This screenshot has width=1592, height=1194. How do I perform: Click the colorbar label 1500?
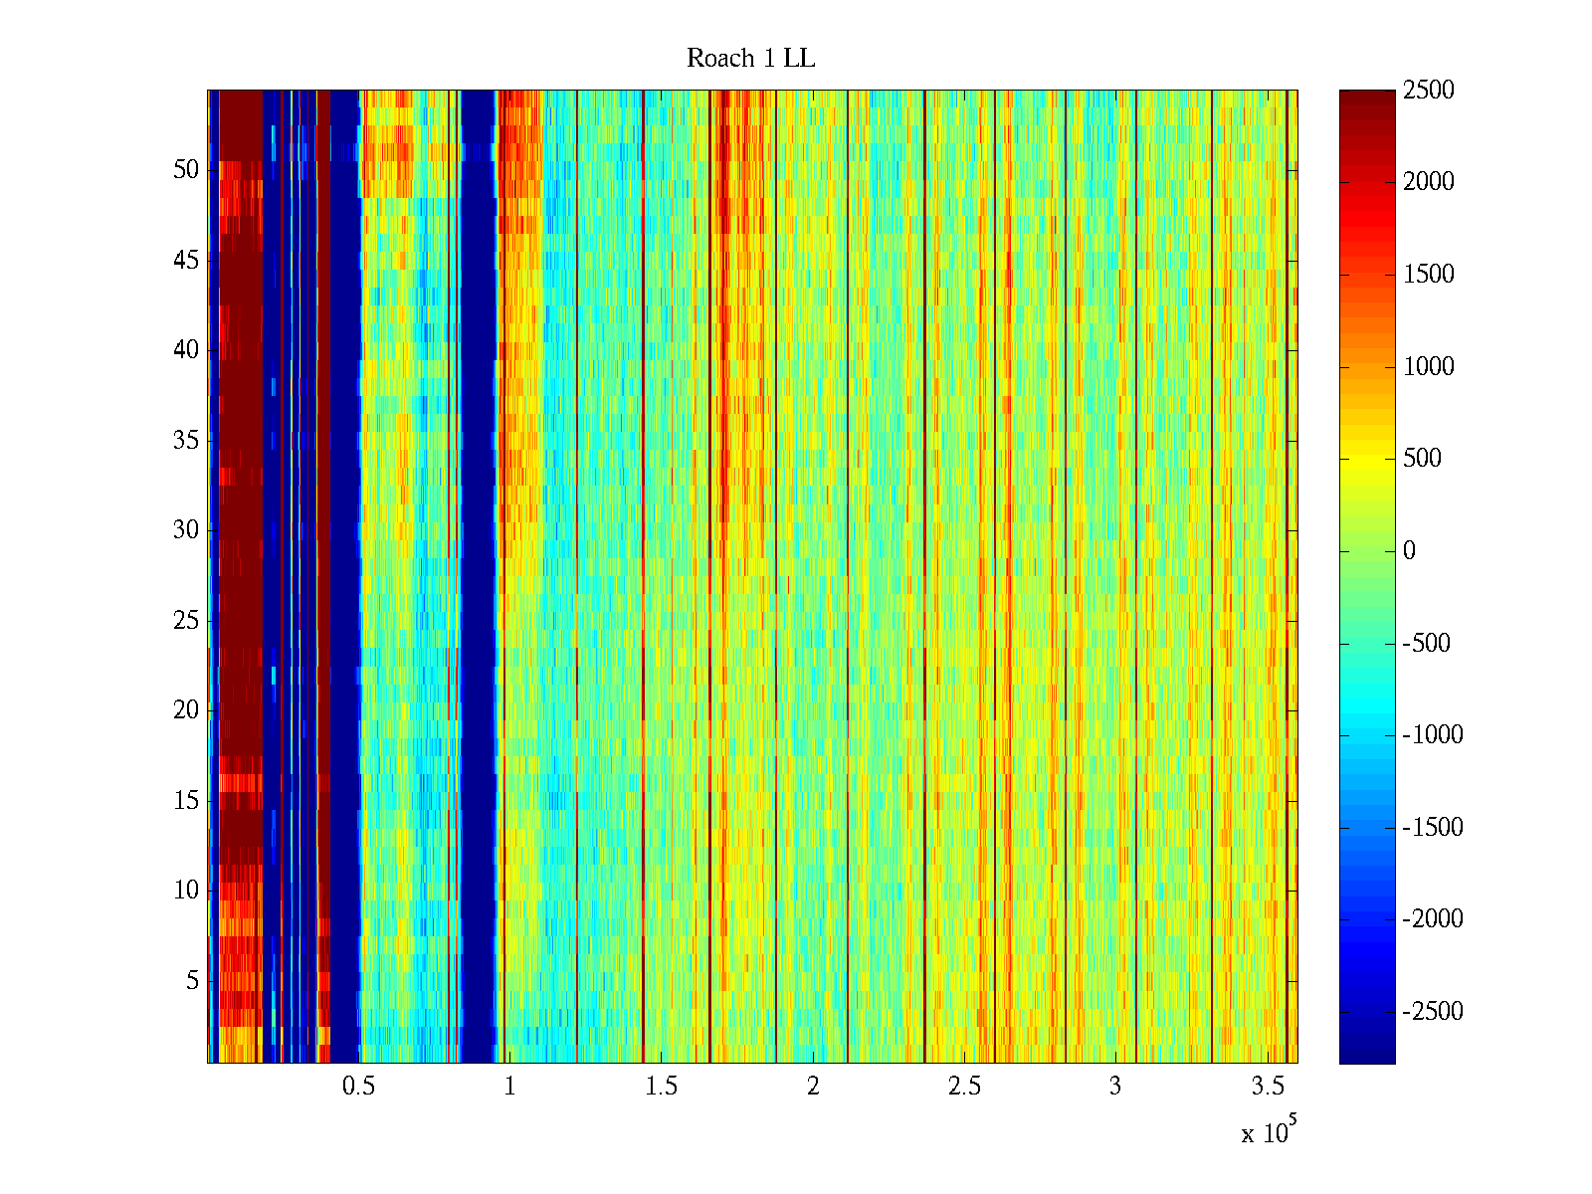pos(1428,275)
